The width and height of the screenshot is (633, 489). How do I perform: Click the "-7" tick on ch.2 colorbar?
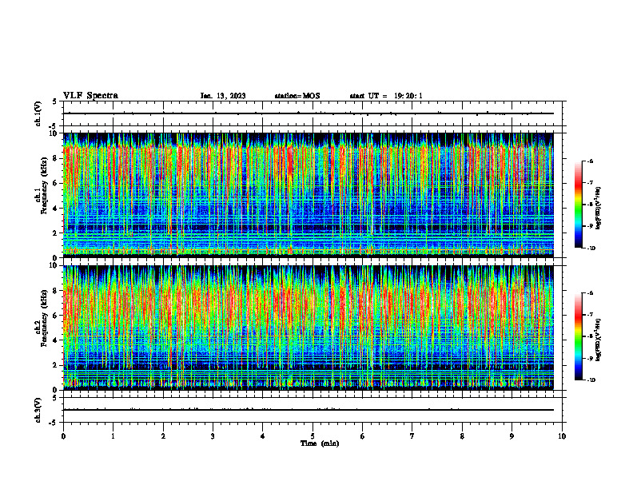click(591, 315)
